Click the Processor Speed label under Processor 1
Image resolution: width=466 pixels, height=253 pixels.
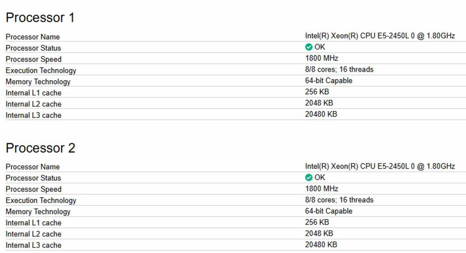tap(34, 59)
